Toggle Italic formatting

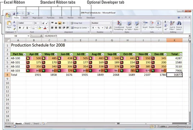click(23, 28)
